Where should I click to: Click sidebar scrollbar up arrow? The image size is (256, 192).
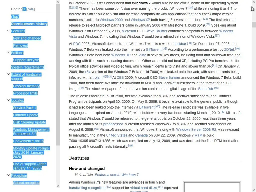click(58, 2)
